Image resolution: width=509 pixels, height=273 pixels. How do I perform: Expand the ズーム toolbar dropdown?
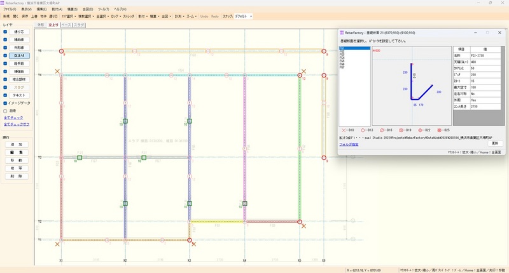tap(192, 15)
